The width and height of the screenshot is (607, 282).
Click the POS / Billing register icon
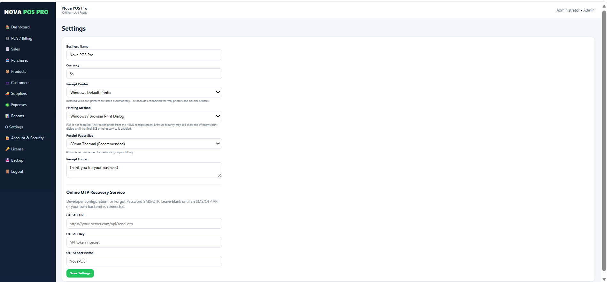7,38
